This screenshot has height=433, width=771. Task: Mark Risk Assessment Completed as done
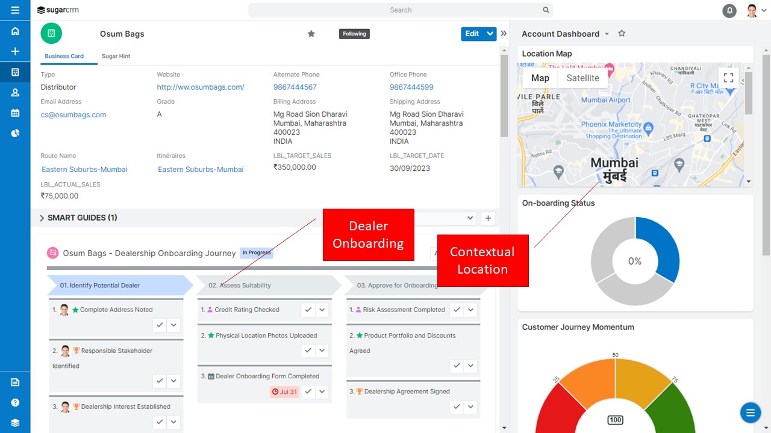pyautogui.click(x=457, y=310)
